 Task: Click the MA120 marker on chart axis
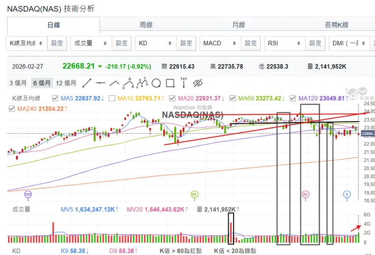click(x=28, y=195)
